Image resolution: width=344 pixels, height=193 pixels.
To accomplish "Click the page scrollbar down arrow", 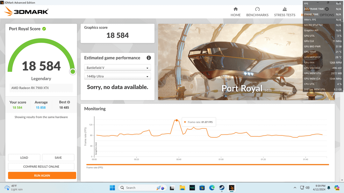I will 342,180.
